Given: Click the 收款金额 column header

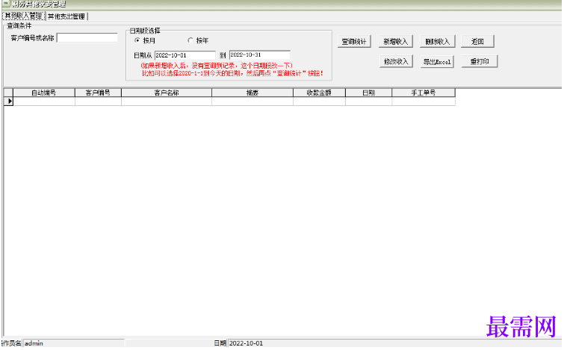Looking at the screenshot, I should point(319,93).
